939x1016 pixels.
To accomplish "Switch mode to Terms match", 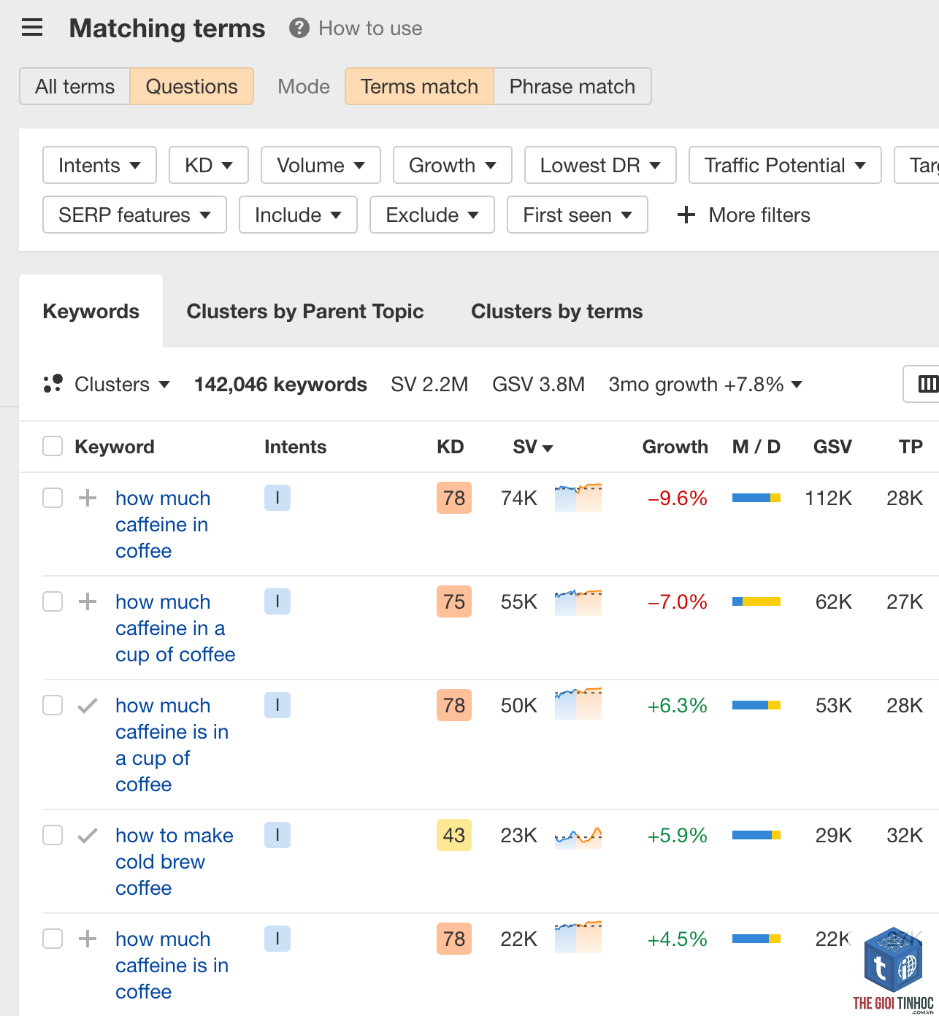I will [419, 86].
